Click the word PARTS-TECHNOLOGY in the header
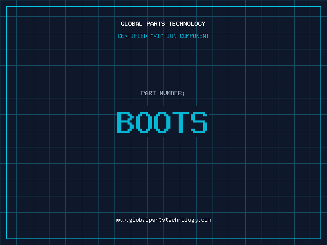Screen dimensions: 327x245 [x=176, y=24]
